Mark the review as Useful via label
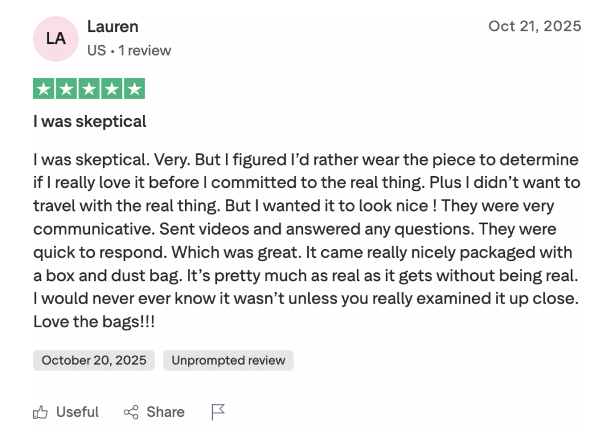The height and width of the screenshot is (437, 607). pyautogui.click(x=77, y=412)
